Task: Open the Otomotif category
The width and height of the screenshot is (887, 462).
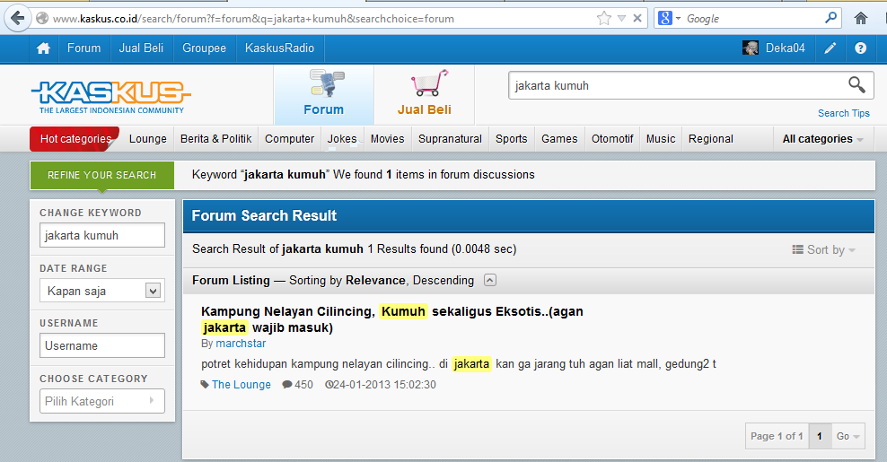Action: (612, 138)
